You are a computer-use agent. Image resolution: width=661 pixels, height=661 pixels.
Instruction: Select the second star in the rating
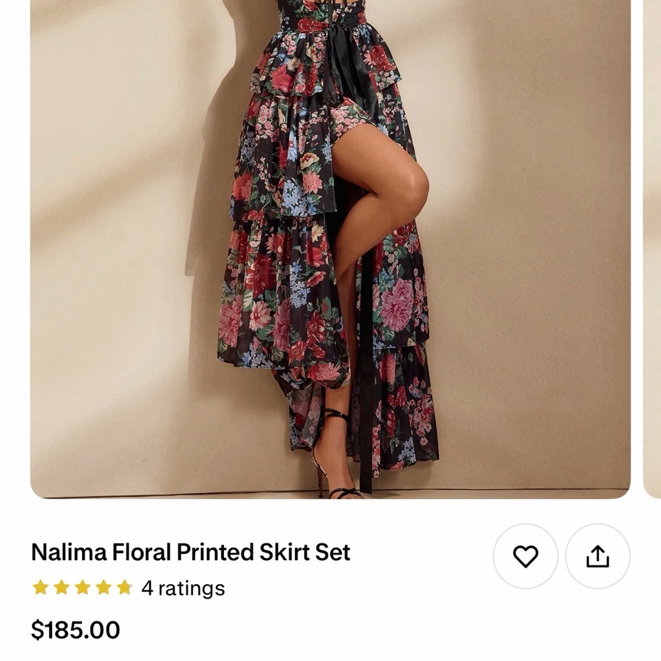point(62,586)
